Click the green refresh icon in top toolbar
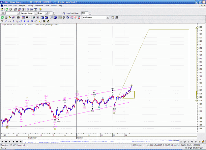 point(7,9)
